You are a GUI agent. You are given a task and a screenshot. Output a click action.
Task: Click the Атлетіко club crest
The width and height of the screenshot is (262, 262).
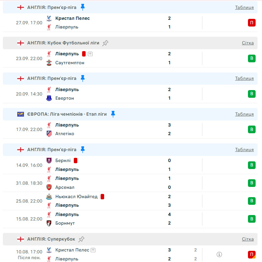pyautogui.click(x=49, y=134)
